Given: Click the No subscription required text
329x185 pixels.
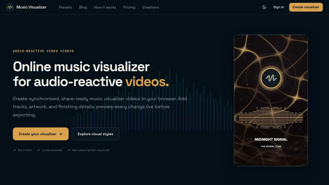Looking at the screenshot, I should click(91, 150).
